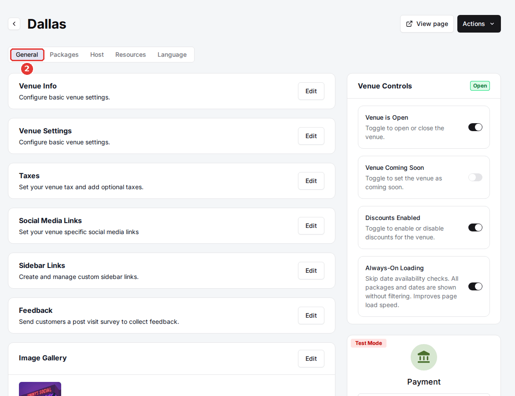Click the Venue Controls heading
The height and width of the screenshot is (396, 515).
(x=385, y=86)
